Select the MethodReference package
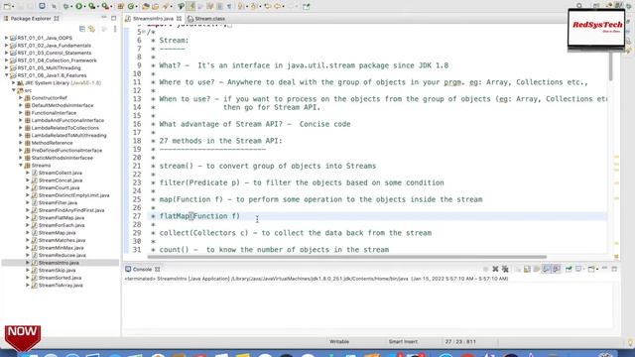635x357 pixels. point(53,143)
